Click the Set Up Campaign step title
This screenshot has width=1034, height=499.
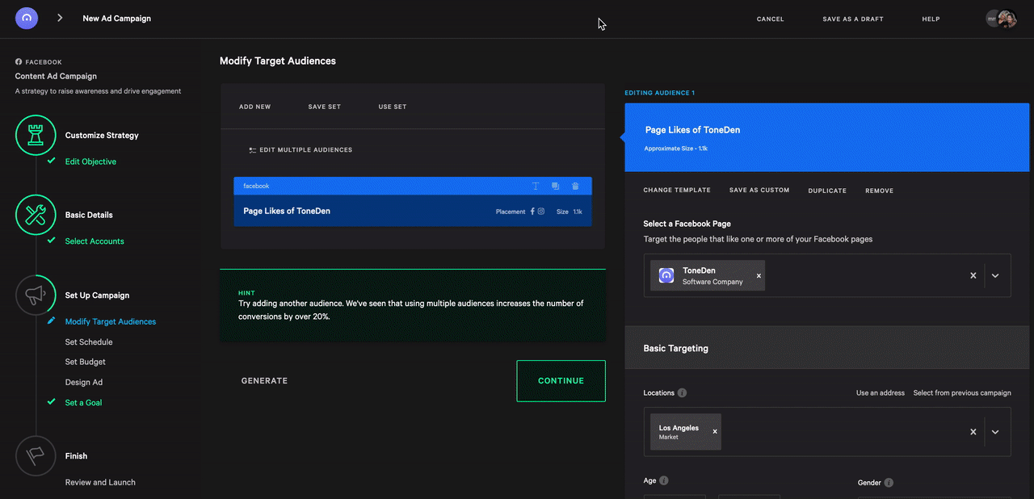pos(97,296)
